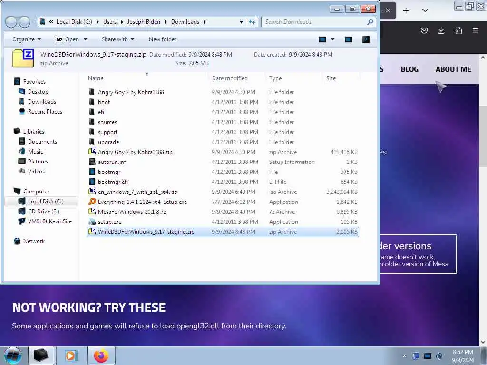
Task: Open Firefox downloads arrow icon
Action: 441,30
